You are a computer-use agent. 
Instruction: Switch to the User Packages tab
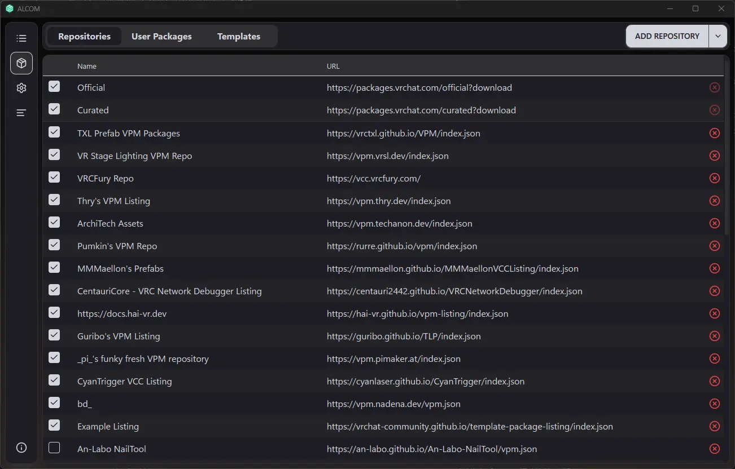pos(161,36)
